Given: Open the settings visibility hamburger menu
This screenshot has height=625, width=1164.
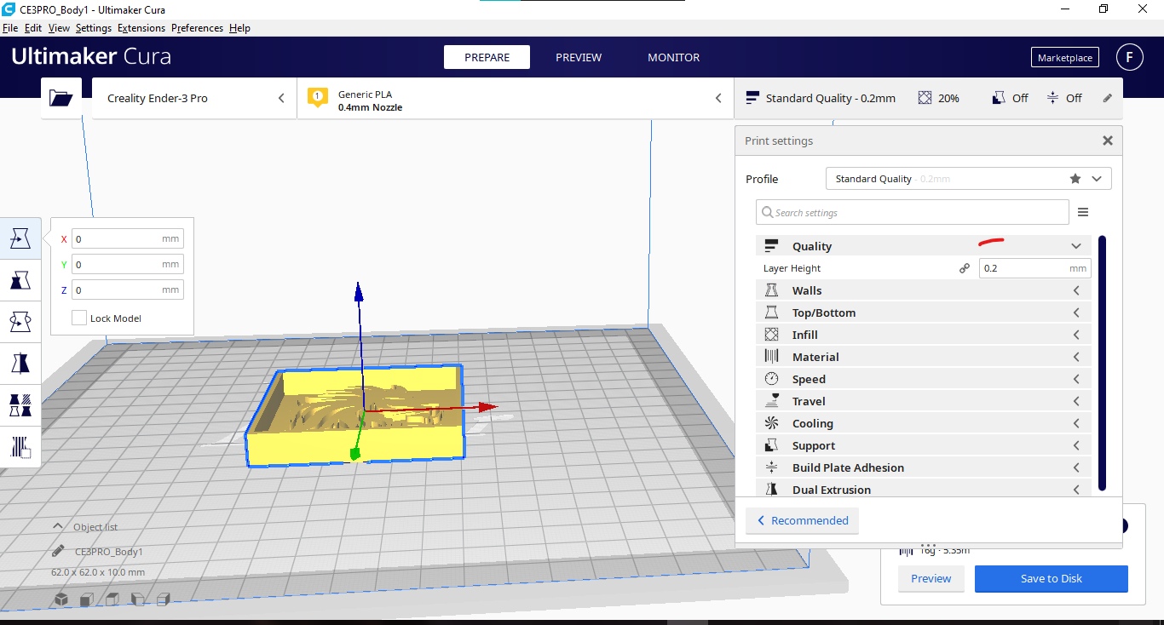Looking at the screenshot, I should point(1083,212).
